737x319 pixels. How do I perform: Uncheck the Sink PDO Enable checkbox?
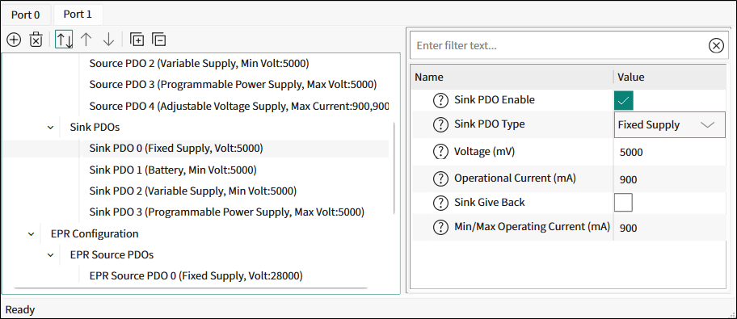623,100
